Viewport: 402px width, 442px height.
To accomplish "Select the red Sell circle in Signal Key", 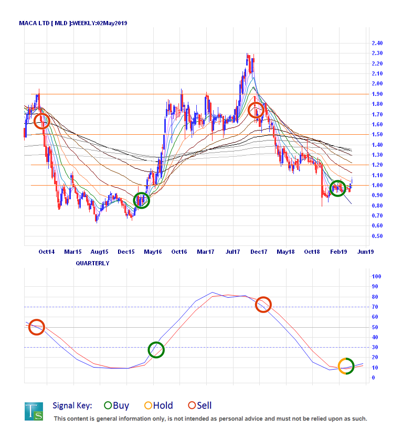I will 192,405.
